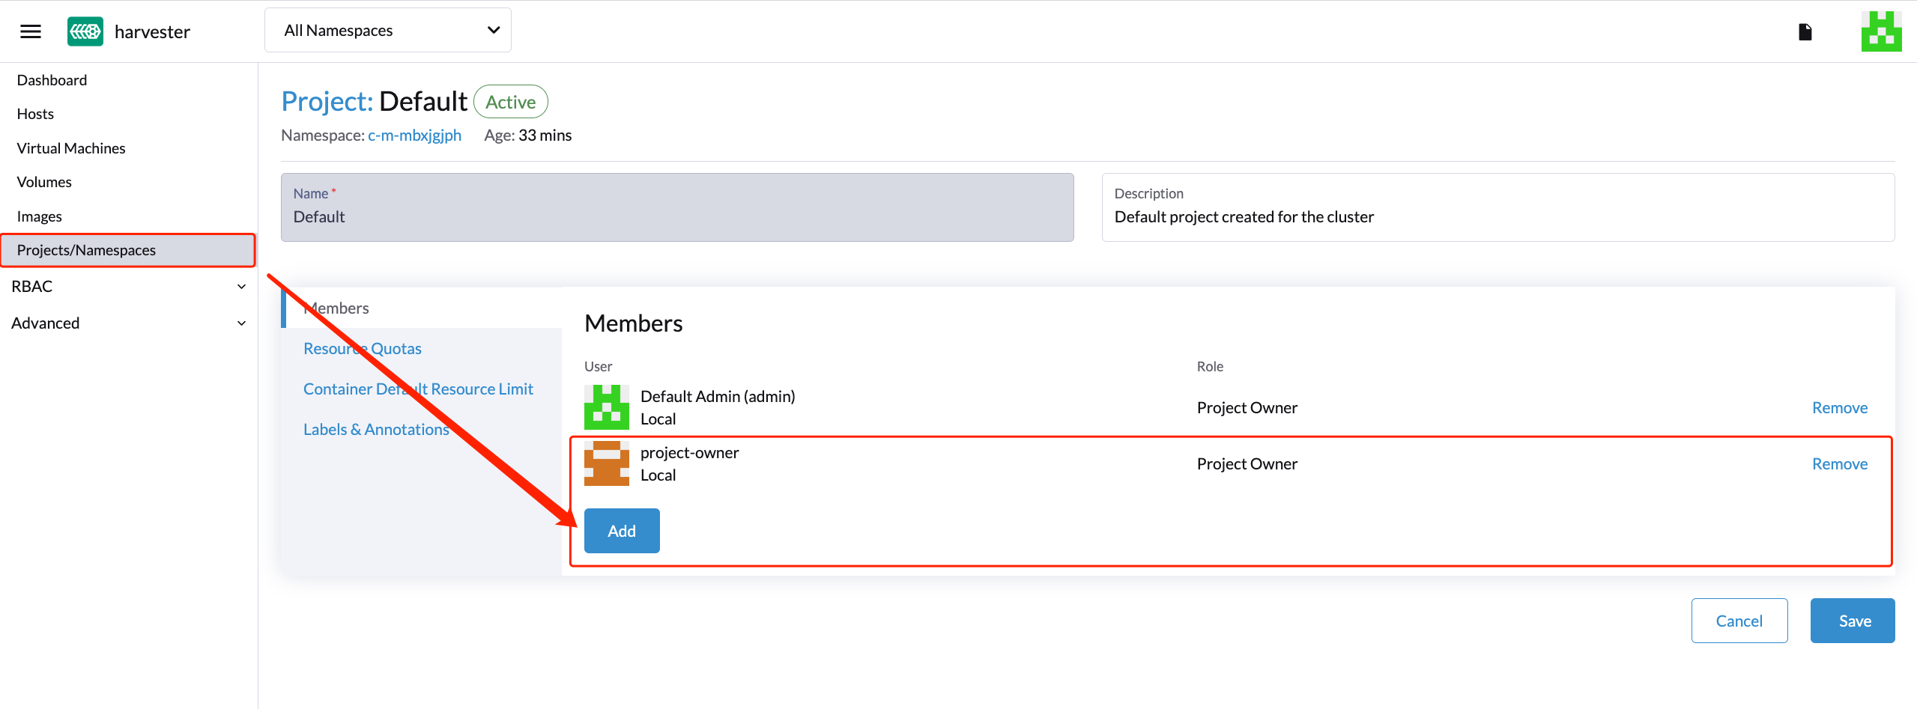This screenshot has height=709, width=1917.
Task: Open the user avatar menu in header
Action: coord(1880,31)
